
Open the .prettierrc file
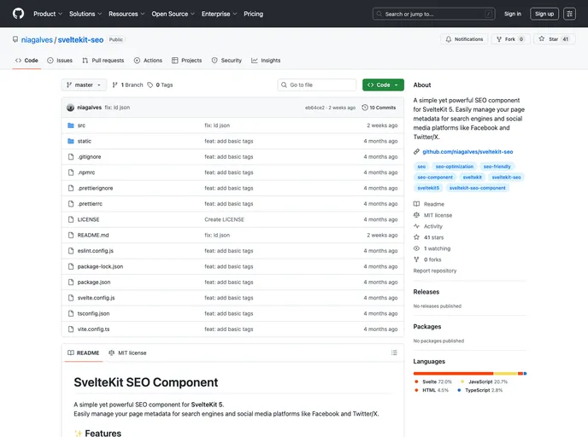(90, 204)
